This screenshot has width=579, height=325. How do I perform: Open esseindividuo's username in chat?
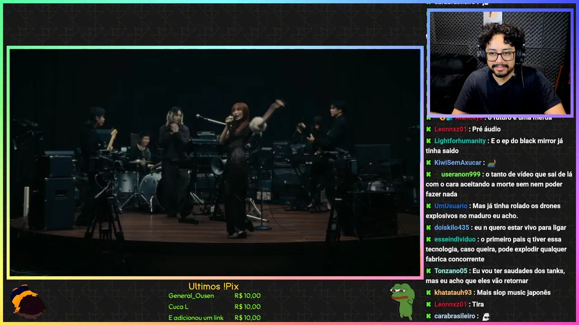(455, 239)
